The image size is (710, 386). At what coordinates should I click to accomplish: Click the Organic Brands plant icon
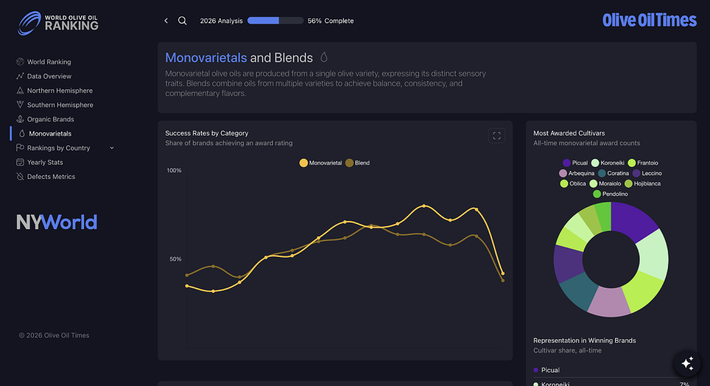tap(20, 119)
